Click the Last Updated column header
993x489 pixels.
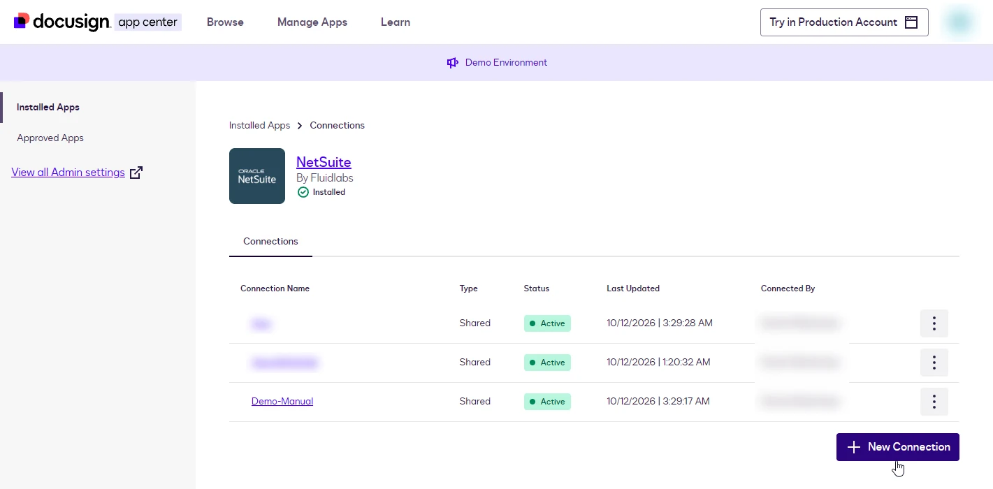tap(633, 289)
